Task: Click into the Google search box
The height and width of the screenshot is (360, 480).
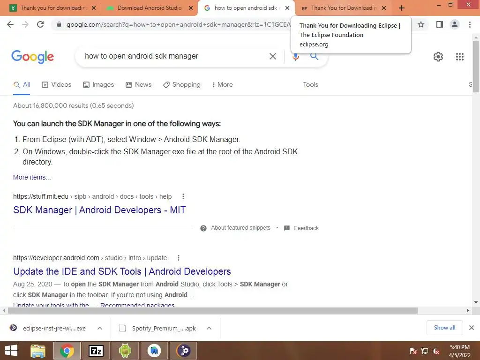Action: click(x=174, y=56)
